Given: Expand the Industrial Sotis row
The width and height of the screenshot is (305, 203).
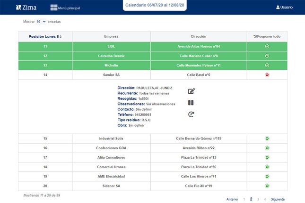Looking at the screenshot, I should (267, 138).
